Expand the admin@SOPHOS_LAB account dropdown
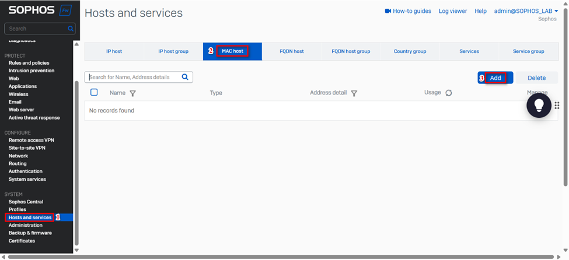This screenshot has height=260, width=569. (556, 11)
